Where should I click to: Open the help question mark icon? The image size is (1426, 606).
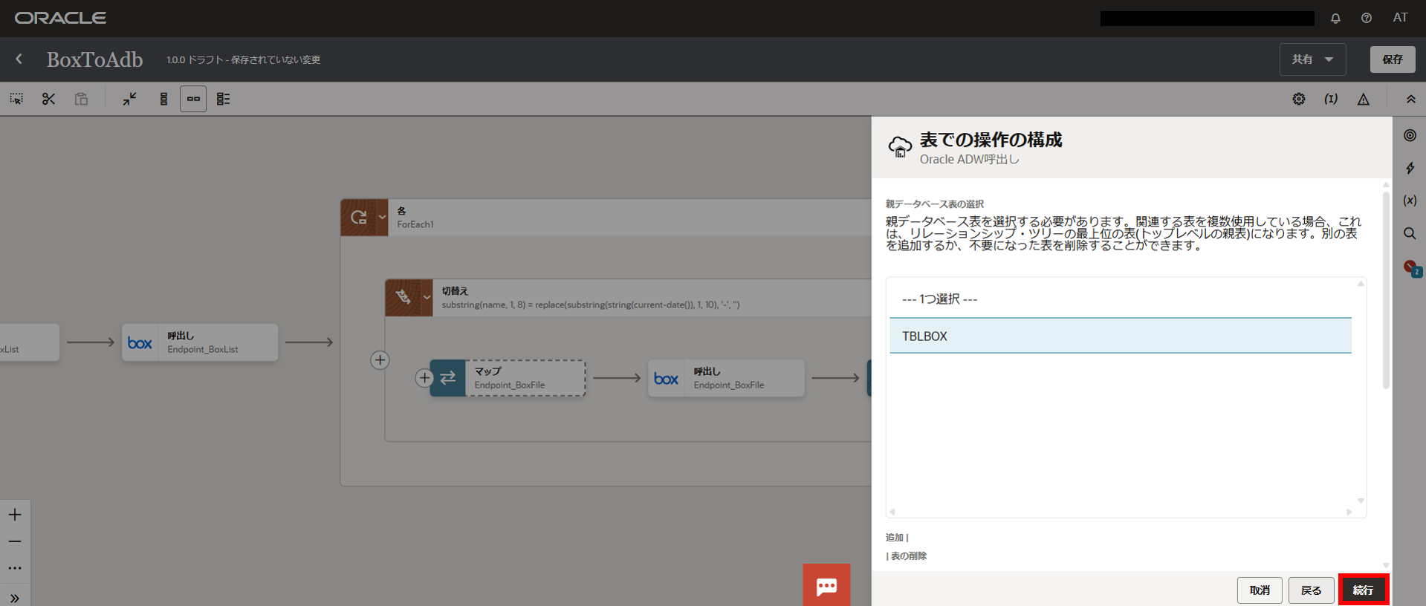(1367, 18)
